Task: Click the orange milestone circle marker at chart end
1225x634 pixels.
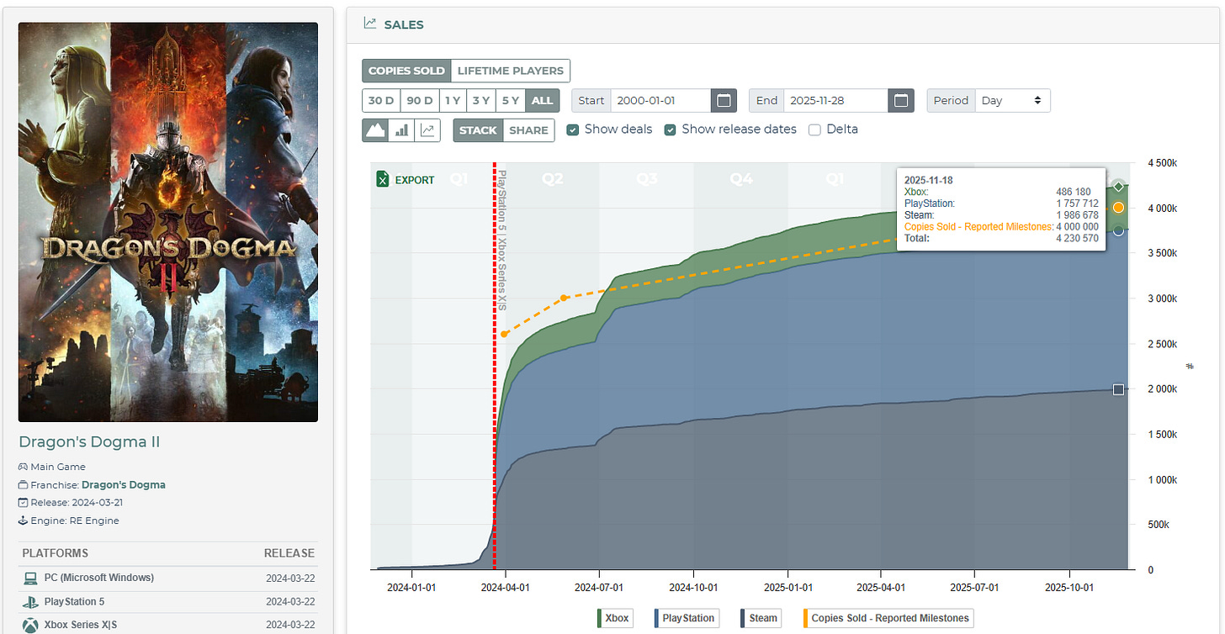Action: click(1118, 208)
